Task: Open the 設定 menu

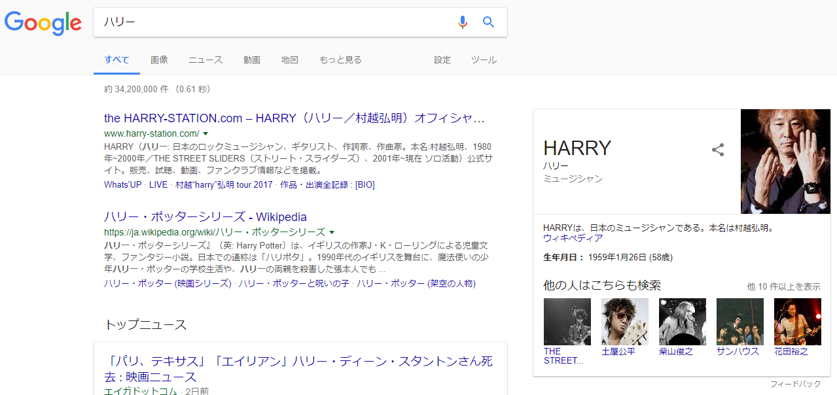Action: click(x=442, y=60)
